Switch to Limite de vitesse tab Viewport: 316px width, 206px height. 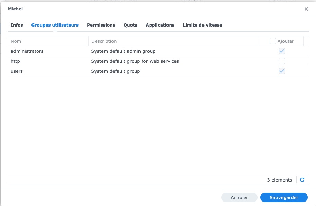tap(202, 25)
